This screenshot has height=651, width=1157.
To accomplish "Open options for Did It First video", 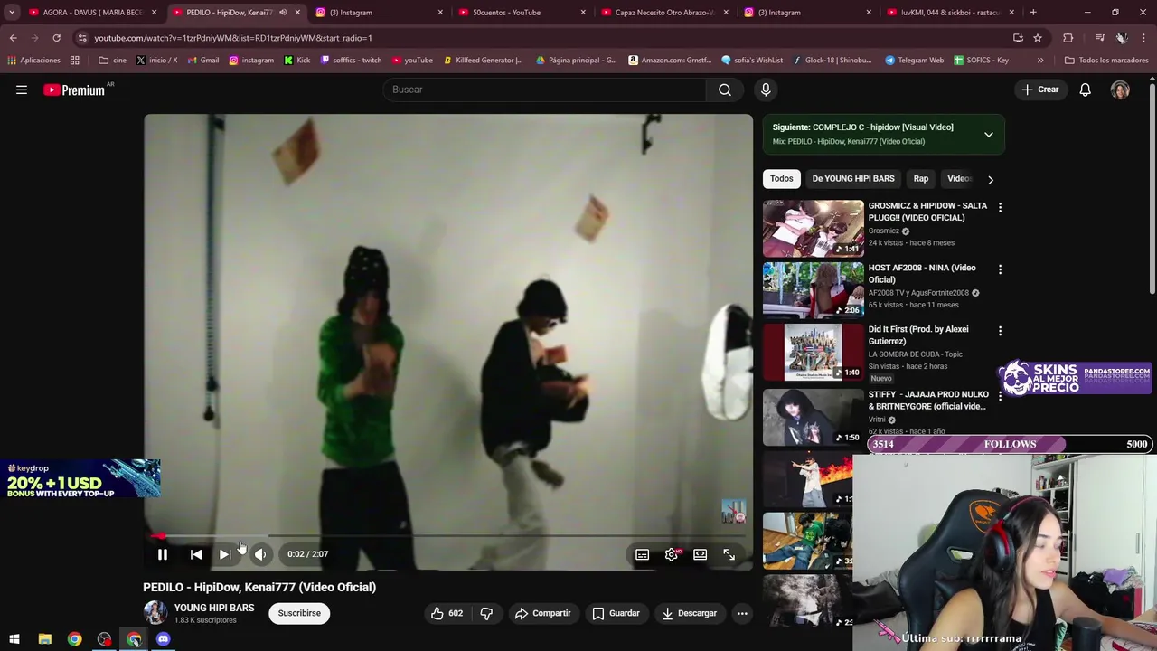I will (1000, 331).
